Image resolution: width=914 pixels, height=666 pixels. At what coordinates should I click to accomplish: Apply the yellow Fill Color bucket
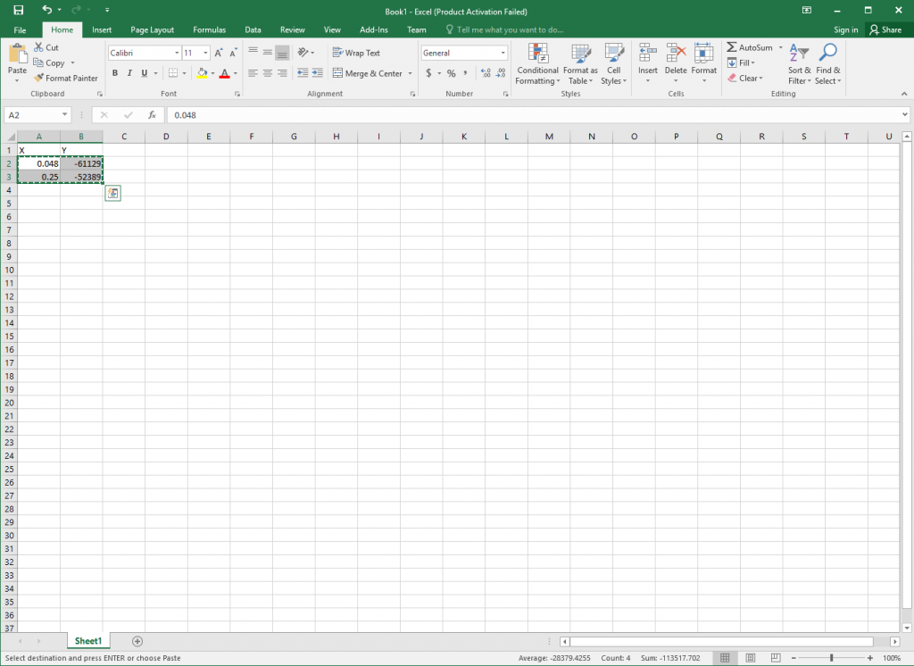point(202,73)
